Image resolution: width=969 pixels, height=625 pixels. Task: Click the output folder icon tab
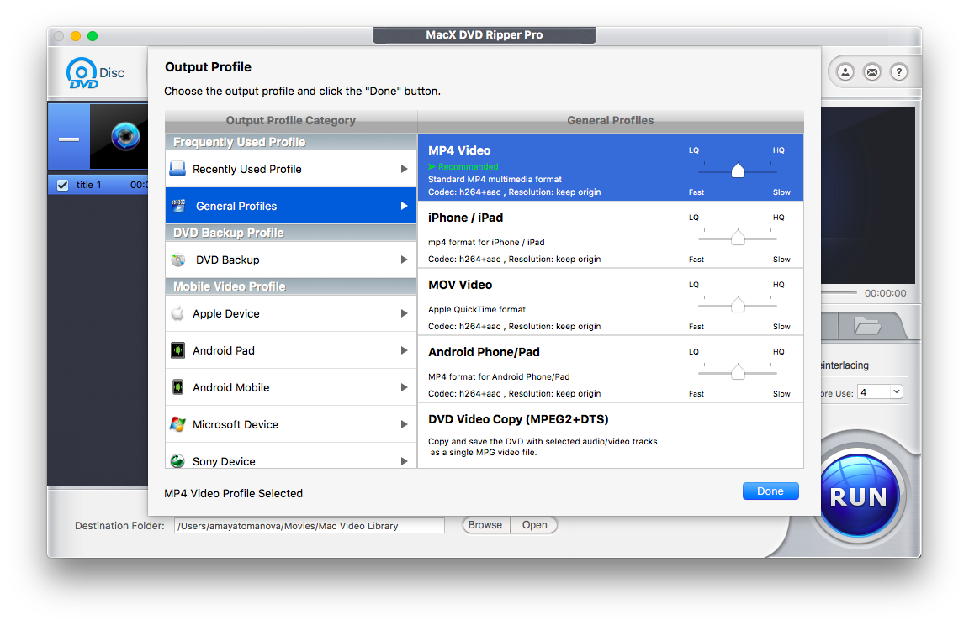tap(867, 325)
